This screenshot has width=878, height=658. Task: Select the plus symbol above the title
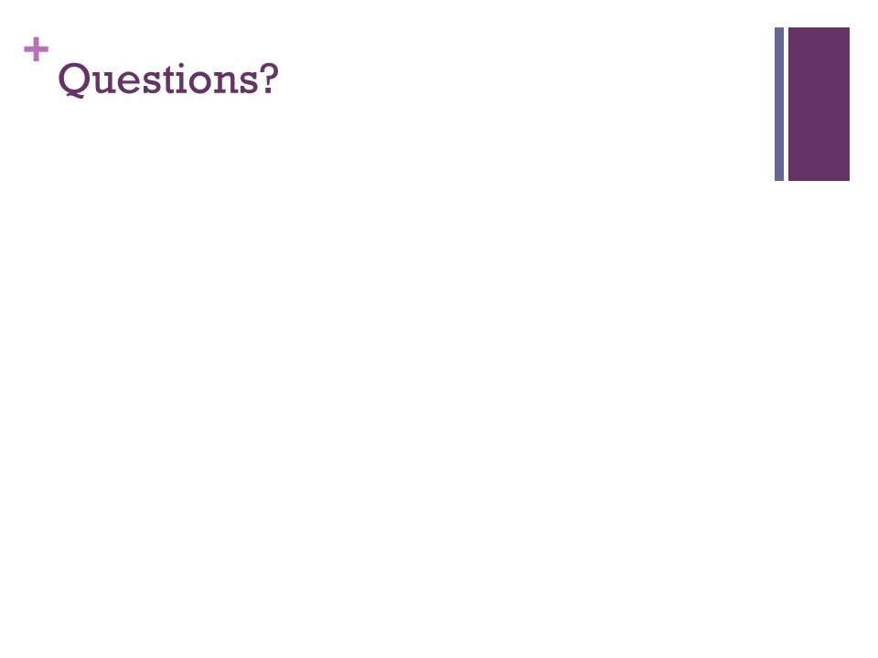(x=37, y=49)
